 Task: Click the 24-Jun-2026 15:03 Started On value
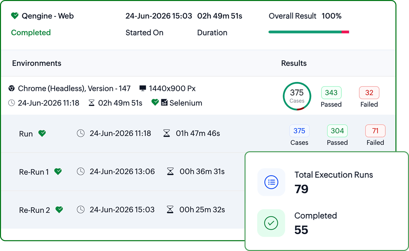coord(159,16)
